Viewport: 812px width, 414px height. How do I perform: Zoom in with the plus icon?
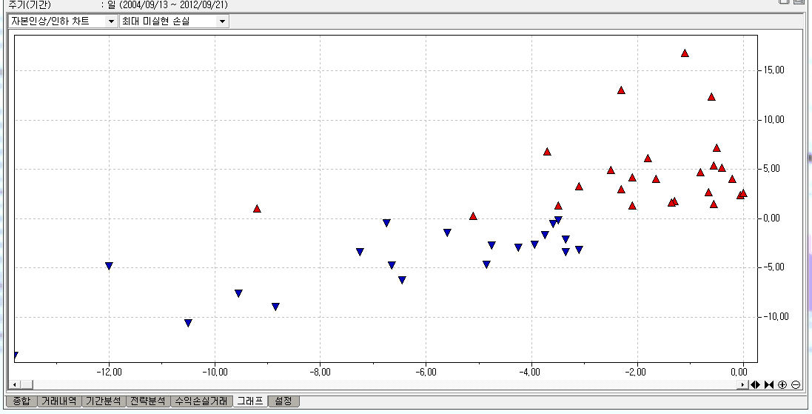pos(782,384)
